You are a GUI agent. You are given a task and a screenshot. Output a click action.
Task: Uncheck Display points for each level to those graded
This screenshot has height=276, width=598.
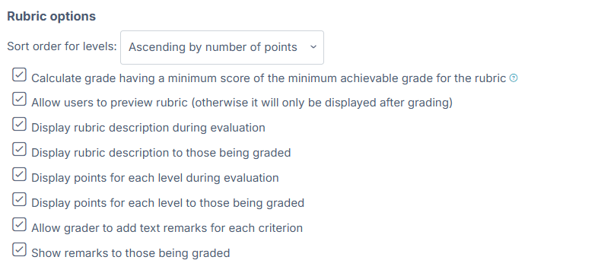pos(19,199)
